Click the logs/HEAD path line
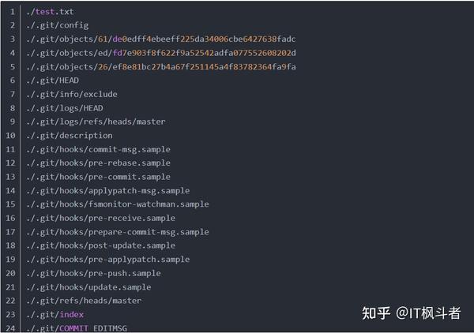 (x=65, y=108)
